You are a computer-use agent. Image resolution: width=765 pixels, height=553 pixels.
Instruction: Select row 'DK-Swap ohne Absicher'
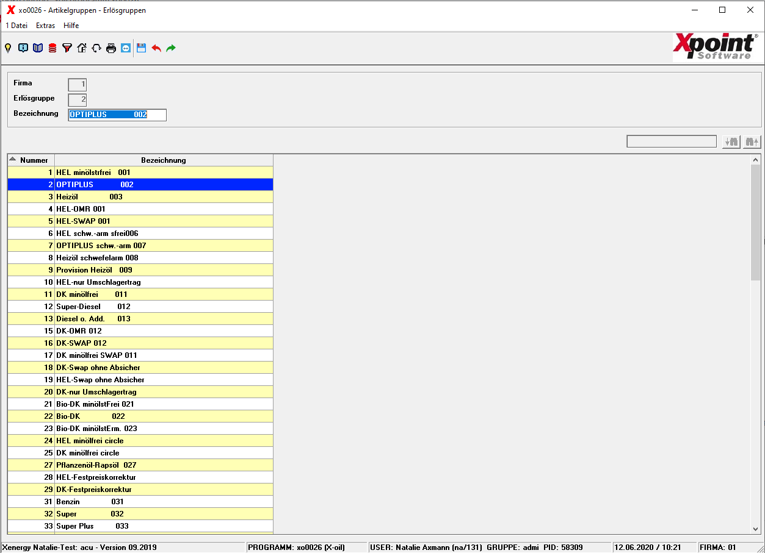(140, 368)
